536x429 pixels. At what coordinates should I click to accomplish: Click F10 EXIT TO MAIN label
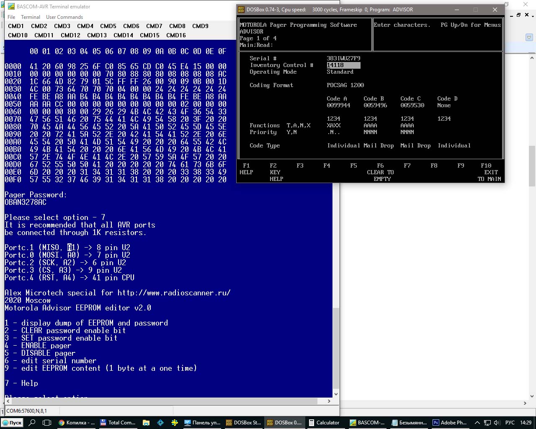pos(489,172)
